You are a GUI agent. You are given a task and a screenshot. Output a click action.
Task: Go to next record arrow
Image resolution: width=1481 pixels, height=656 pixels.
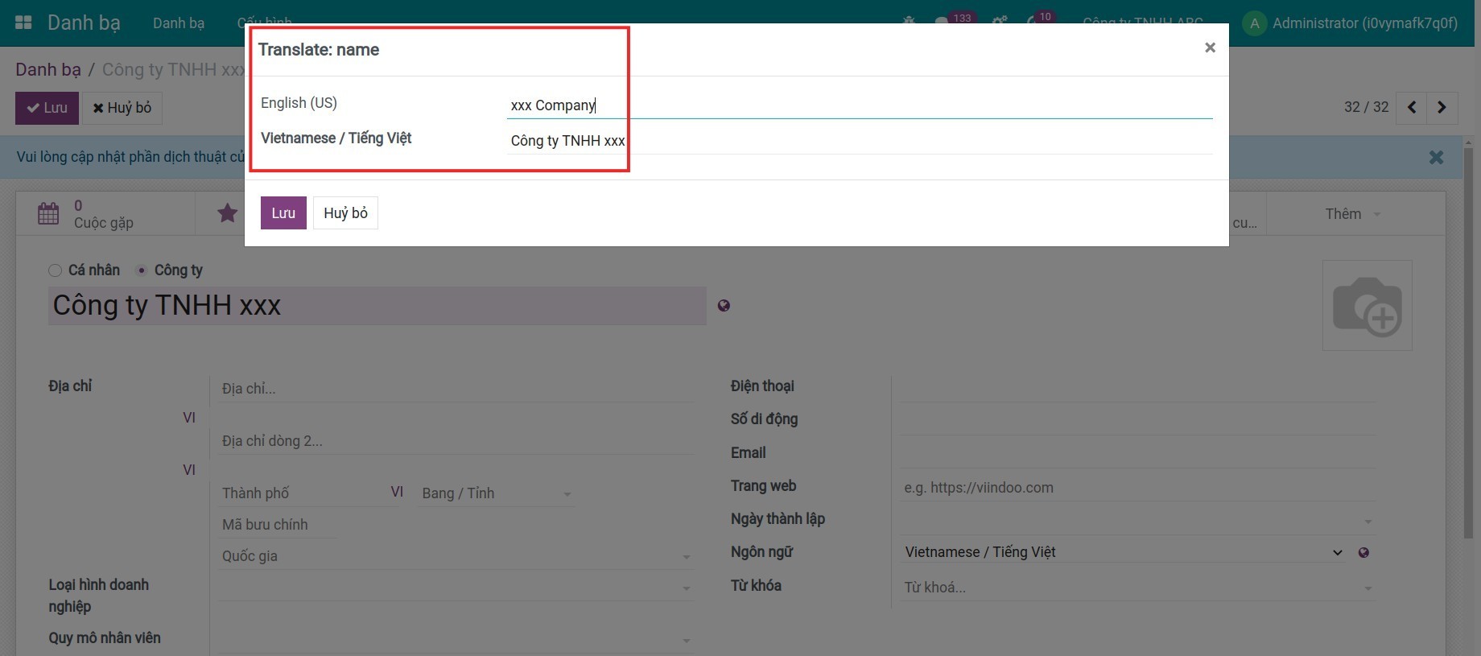coord(1442,107)
